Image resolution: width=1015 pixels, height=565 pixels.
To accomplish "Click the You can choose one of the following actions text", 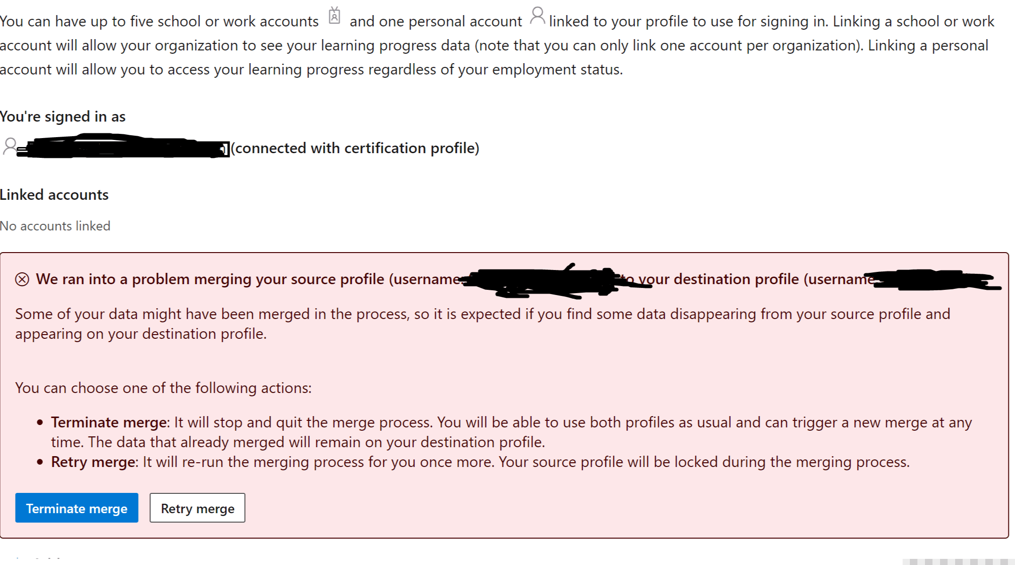I will pyautogui.click(x=163, y=388).
